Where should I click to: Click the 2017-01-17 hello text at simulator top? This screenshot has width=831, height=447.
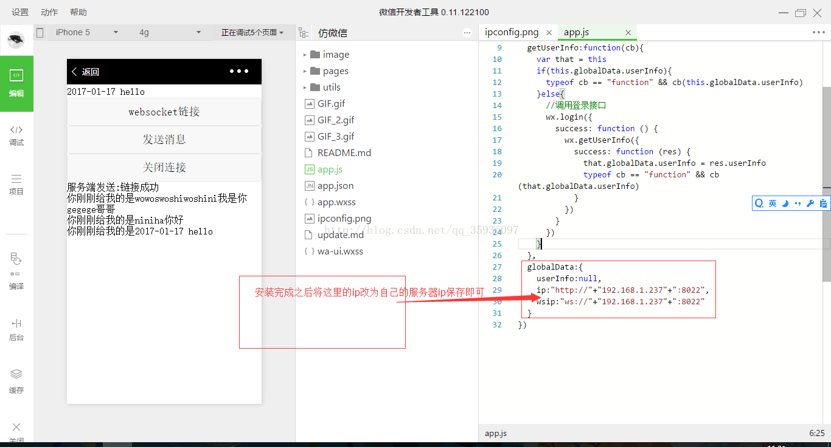click(x=106, y=92)
